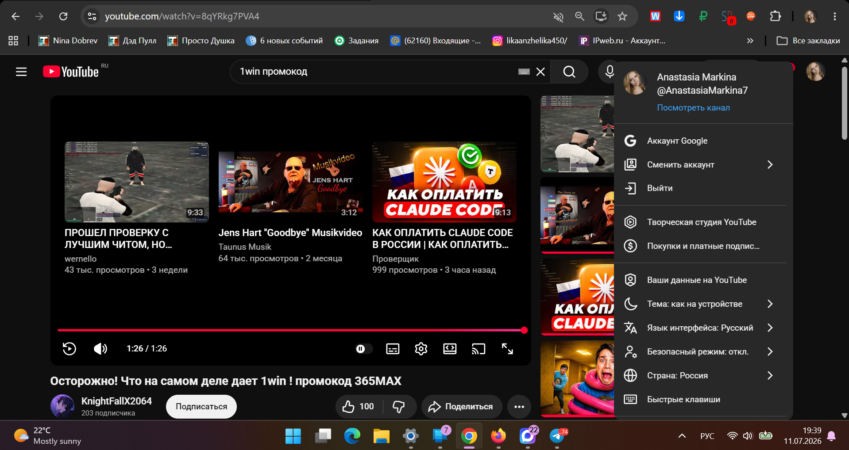Go to the YouTube home logo
The image size is (849, 450).
coord(71,72)
